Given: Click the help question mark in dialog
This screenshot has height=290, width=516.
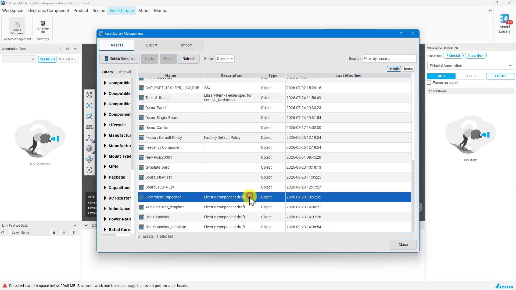Looking at the screenshot, I should pyautogui.click(x=401, y=34).
